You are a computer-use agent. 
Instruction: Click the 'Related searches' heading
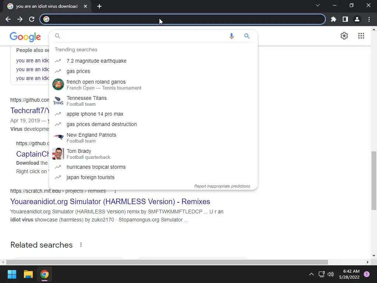[x=41, y=245]
